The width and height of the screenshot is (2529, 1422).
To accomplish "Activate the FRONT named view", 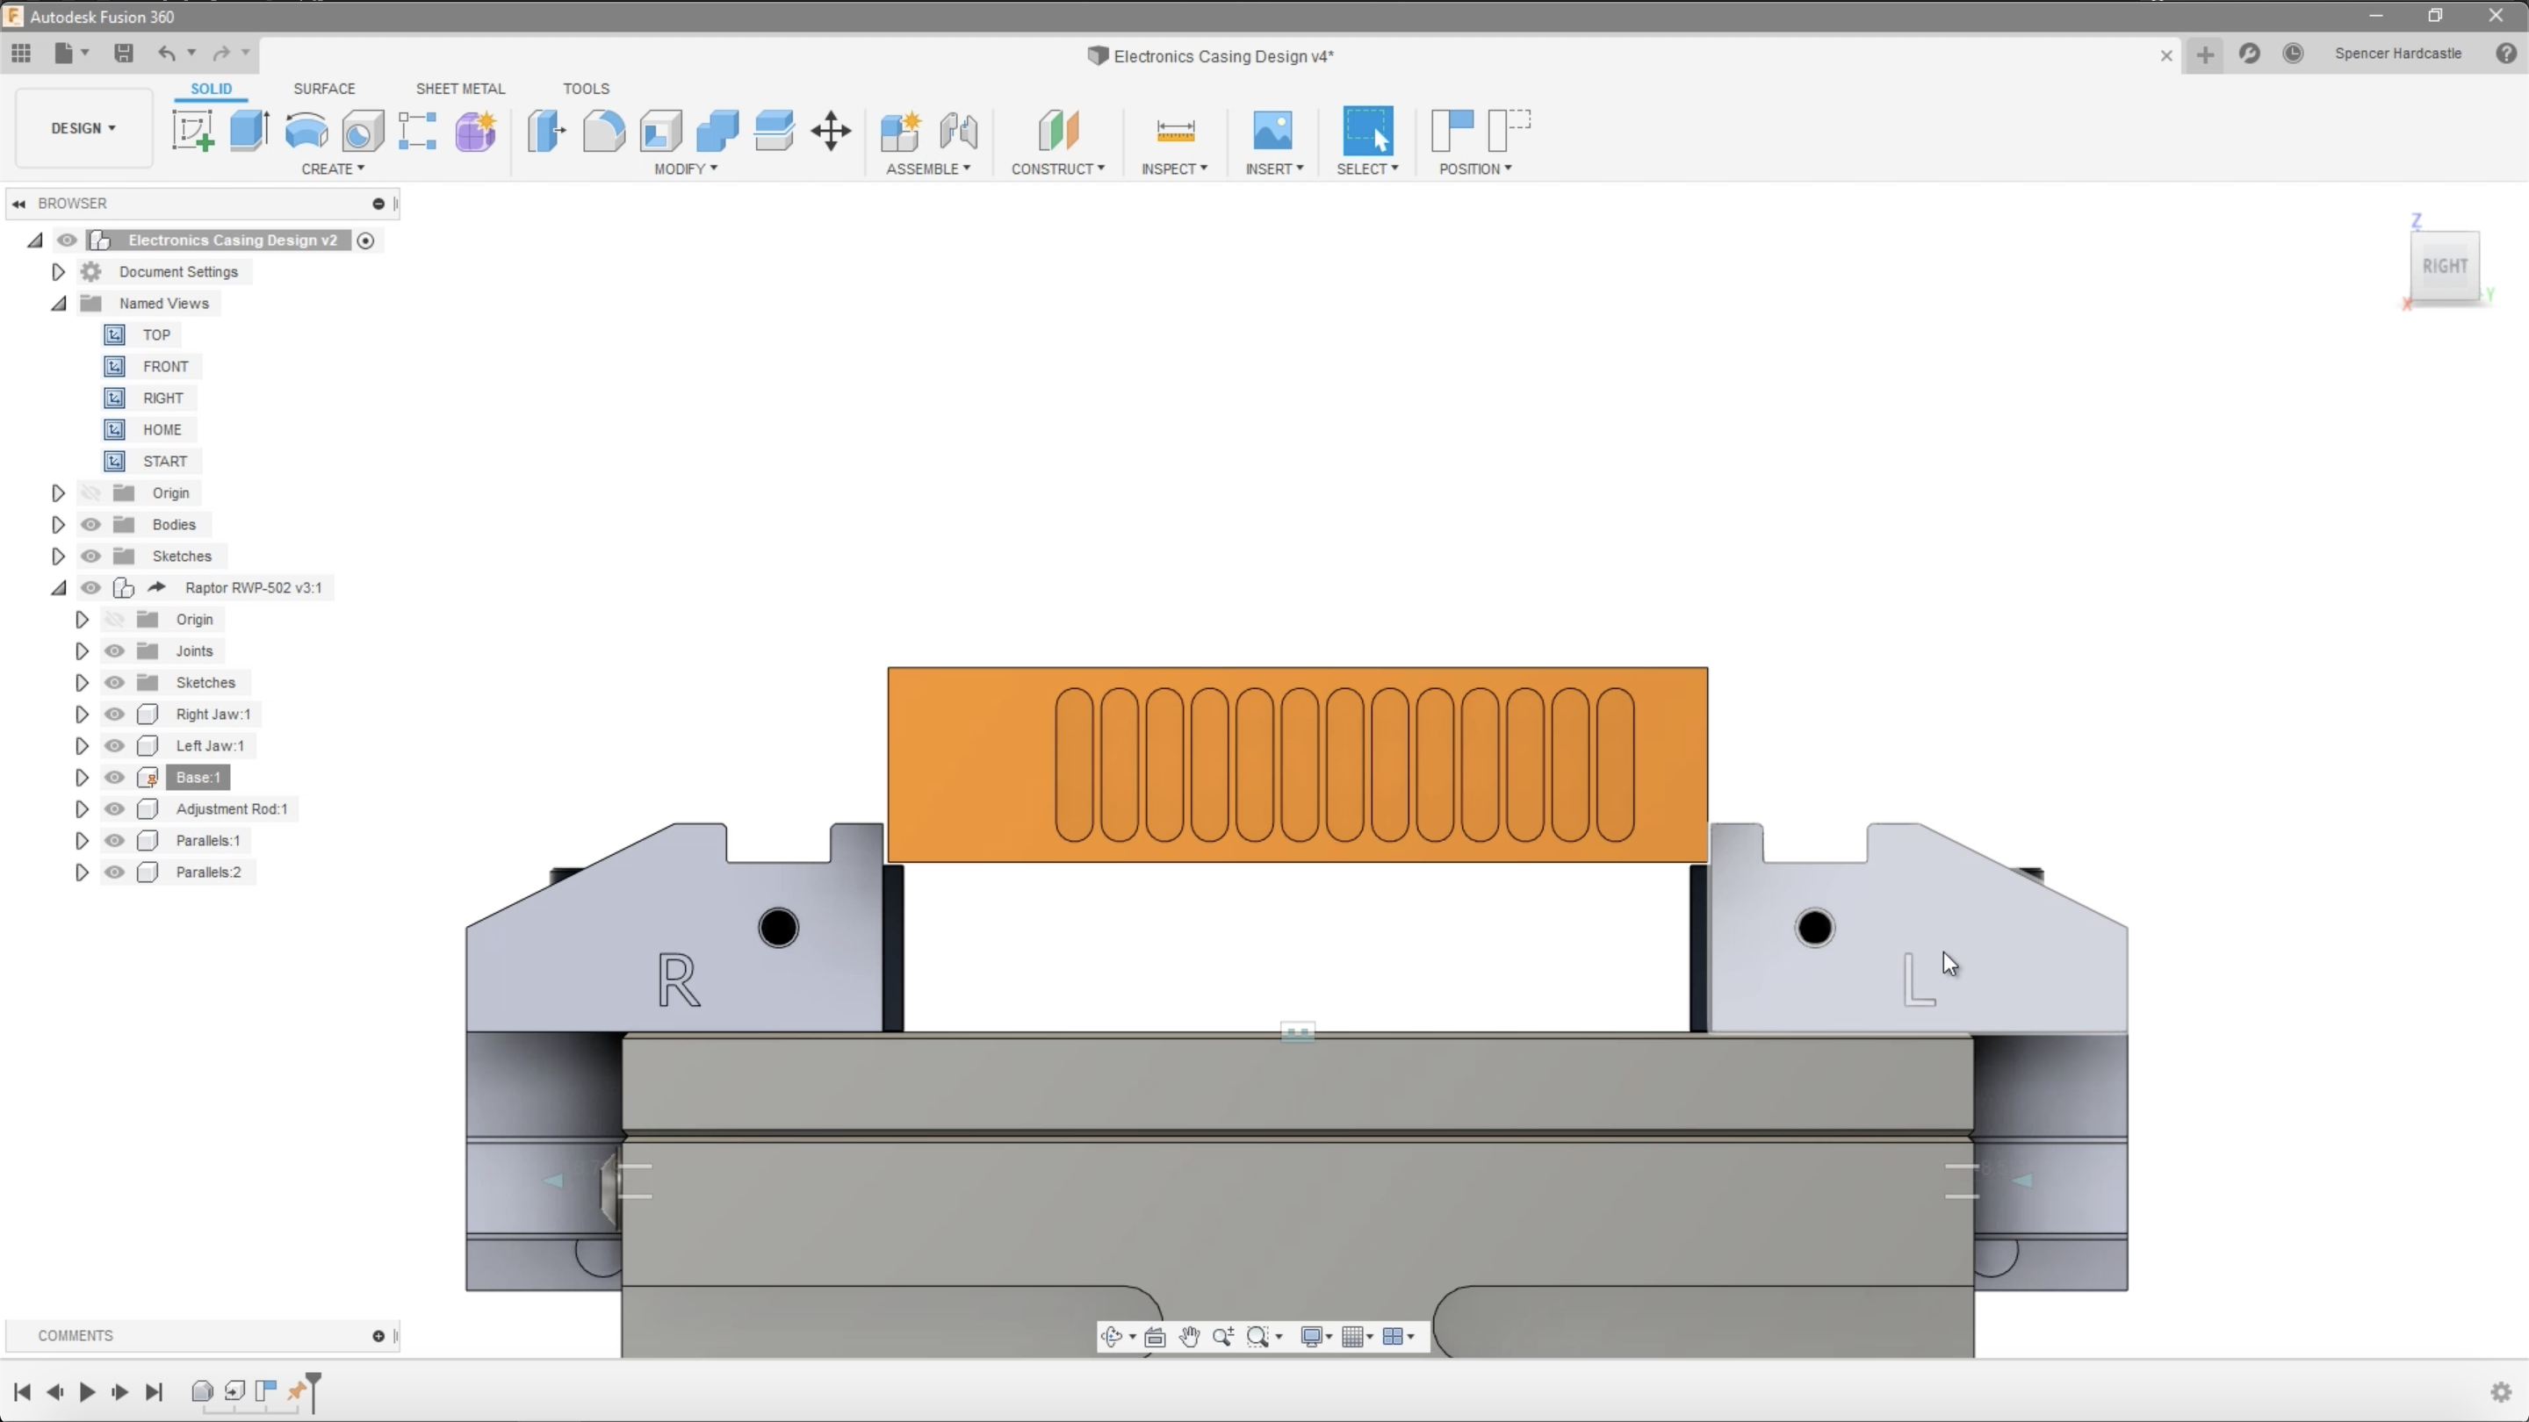I will pos(165,366).
